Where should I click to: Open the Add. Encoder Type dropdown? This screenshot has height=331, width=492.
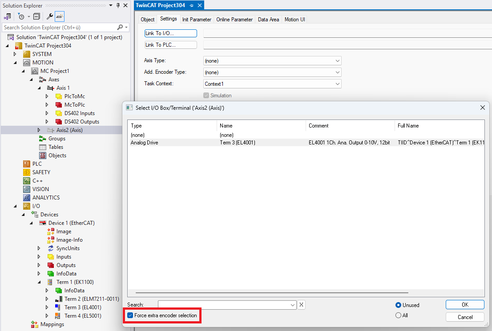click(x=337, y=72)
